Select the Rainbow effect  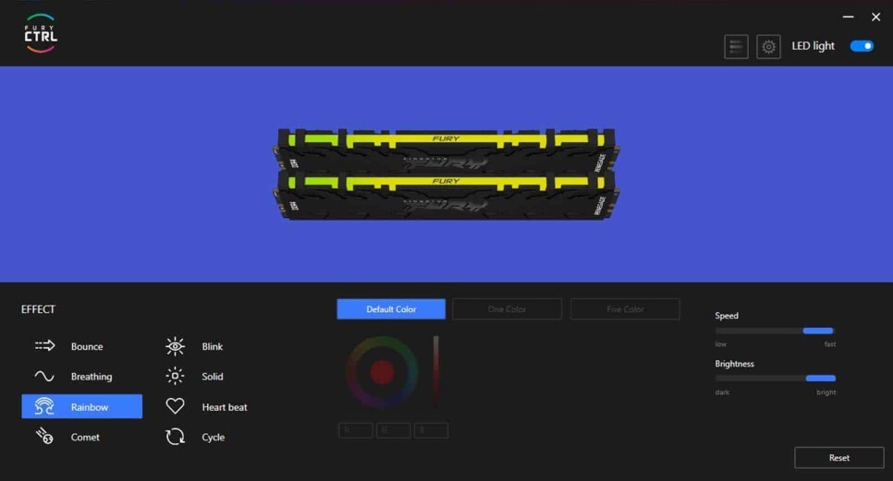(x=82, y=406)
